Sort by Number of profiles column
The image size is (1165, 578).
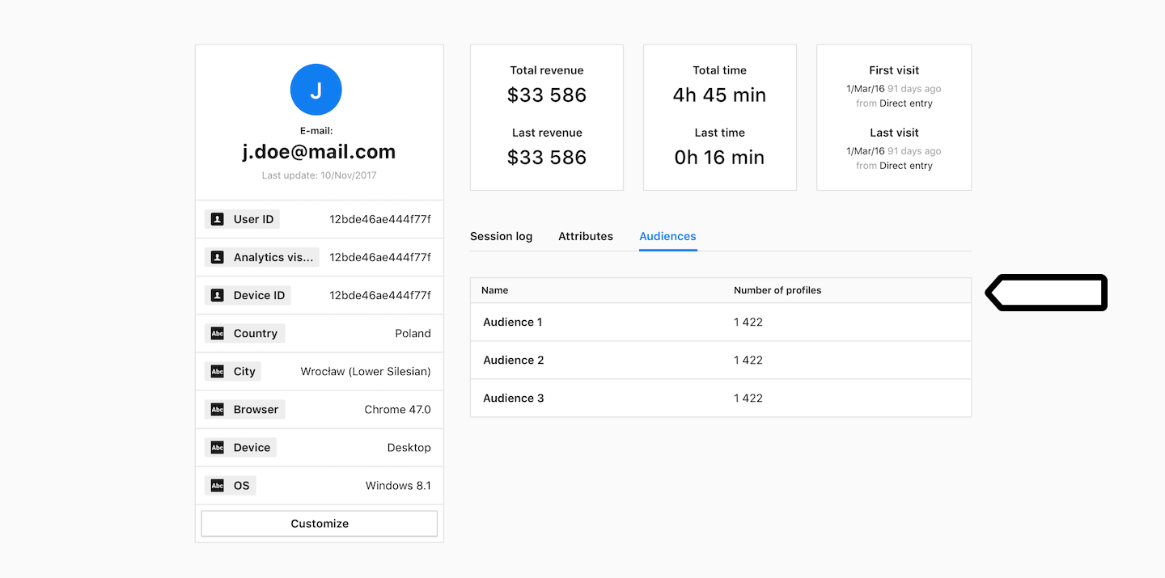(777, 290)
